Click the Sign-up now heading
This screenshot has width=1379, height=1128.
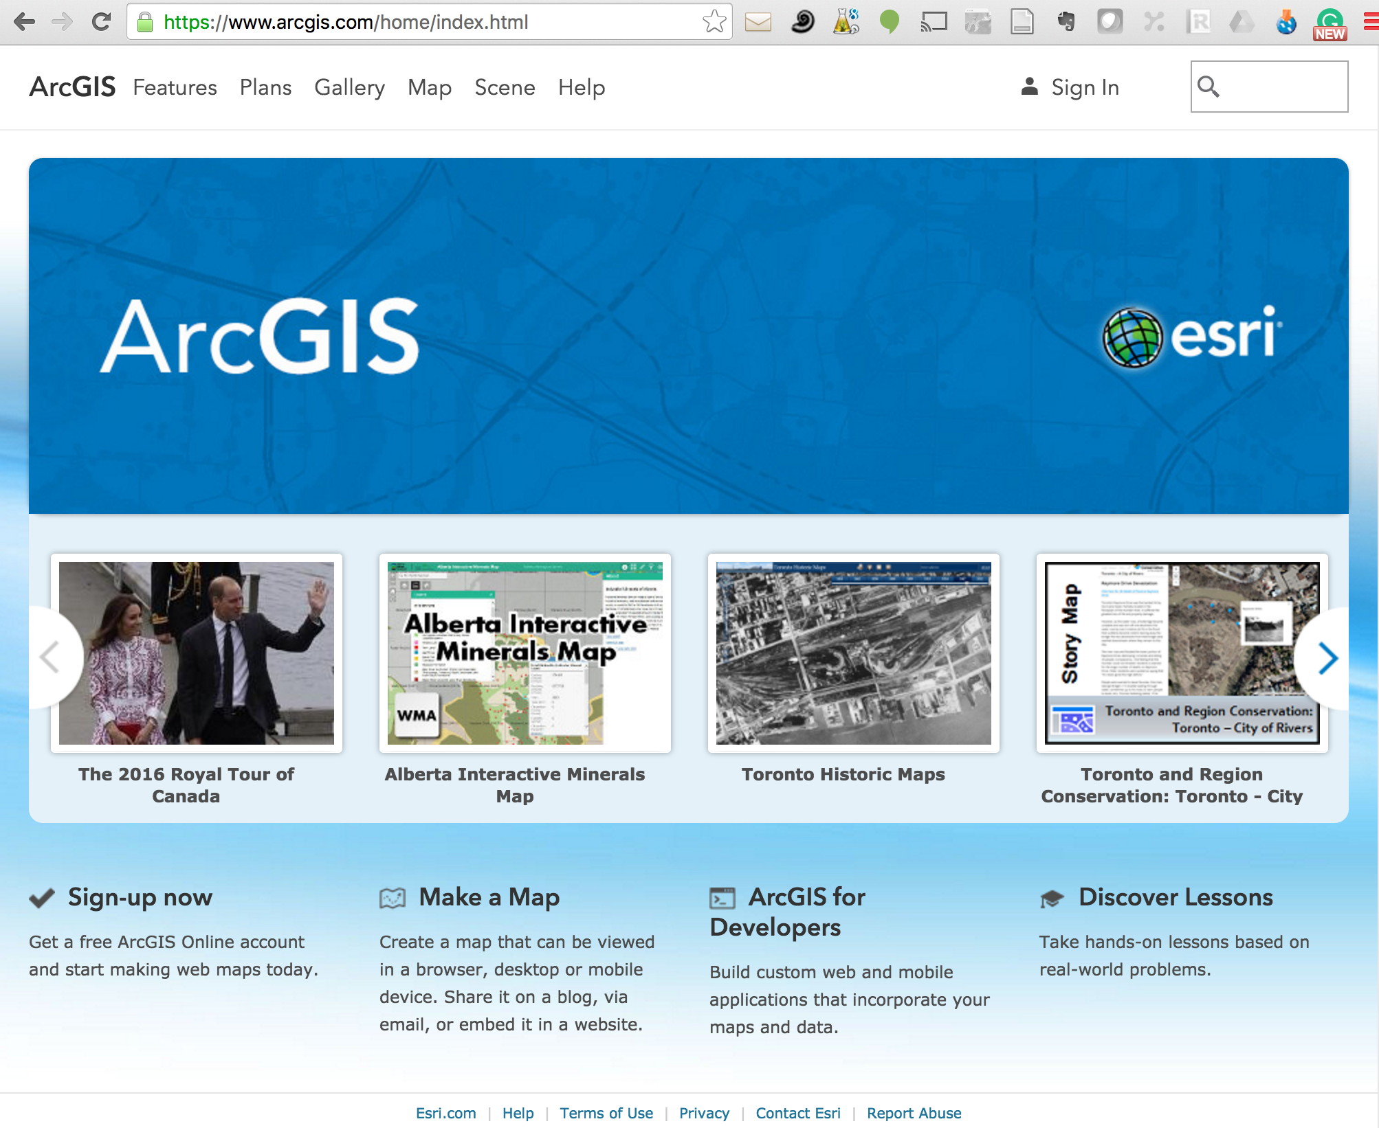pyautogui.click(x=140, y=898)
